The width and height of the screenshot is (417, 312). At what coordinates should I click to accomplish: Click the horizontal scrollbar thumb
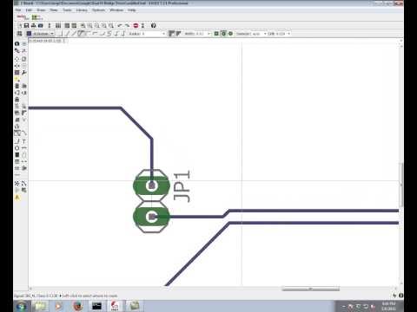(x=311, y=289)
